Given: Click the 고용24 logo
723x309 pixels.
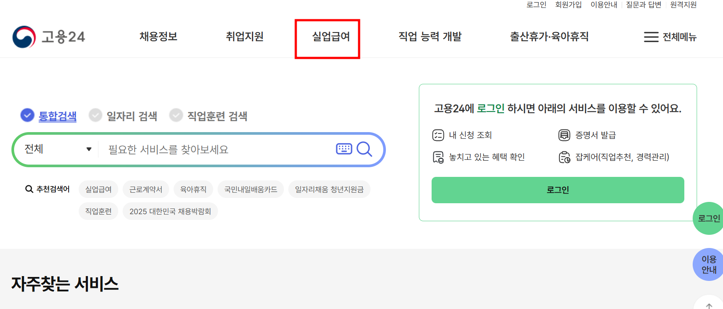Looking at the screenshot, I should [x=48, y=37].
